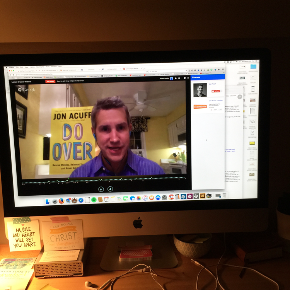Open Finder from the Dock
The width and height of the screenshot is (290, 290).
pos(48,201)
